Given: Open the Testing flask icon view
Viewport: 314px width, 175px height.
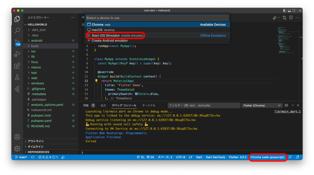Looking at the screenshot, I should (17, 77).
